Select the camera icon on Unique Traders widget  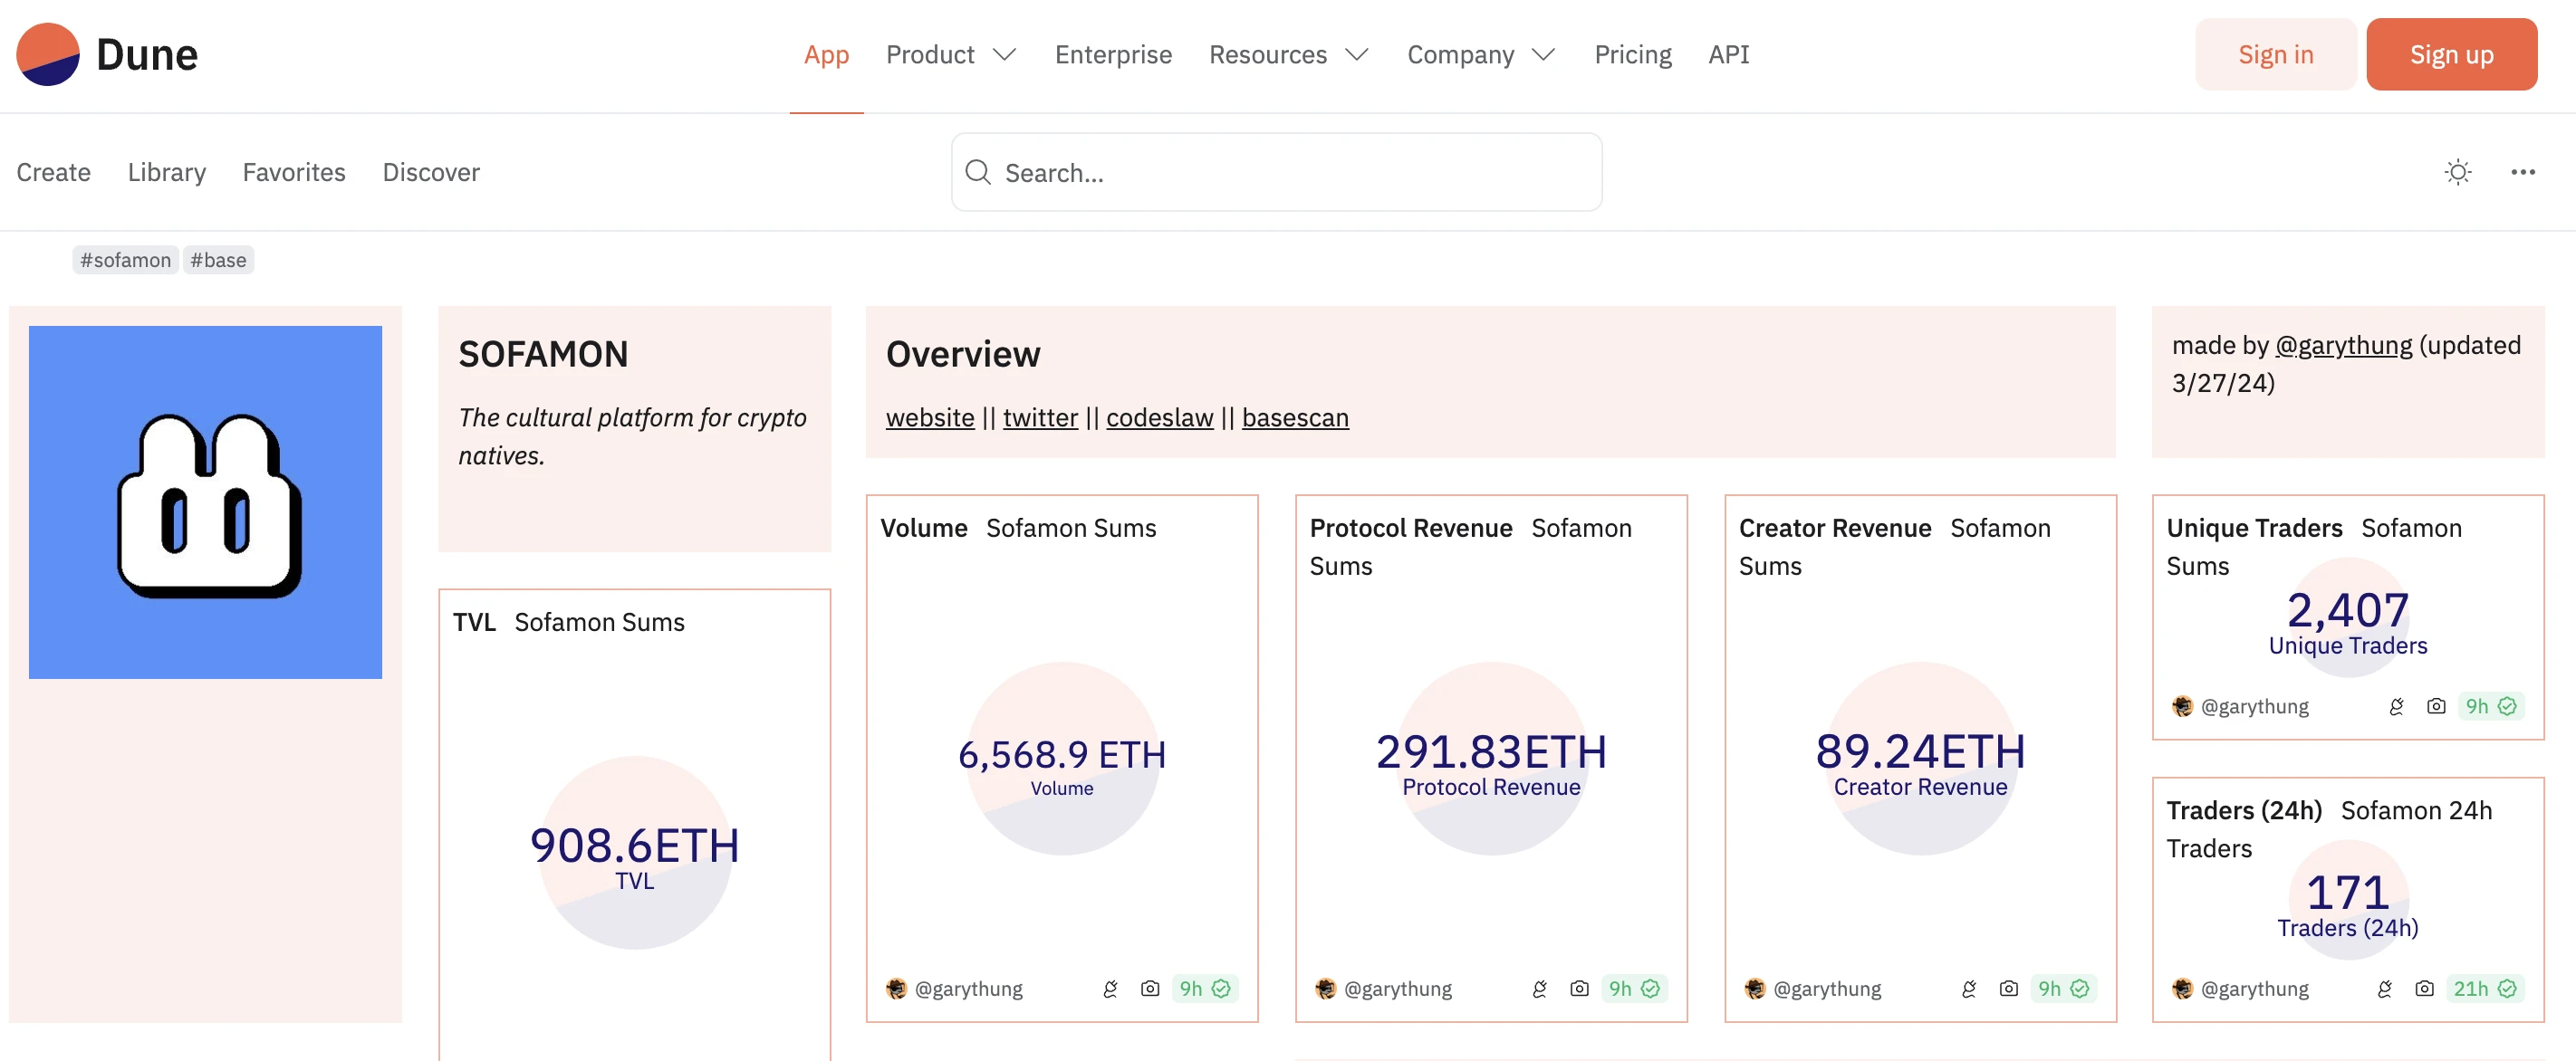click(2435, 706)
